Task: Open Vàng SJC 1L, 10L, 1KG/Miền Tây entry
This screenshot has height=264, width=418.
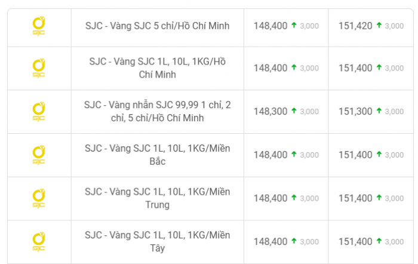Action: point(157,242)
